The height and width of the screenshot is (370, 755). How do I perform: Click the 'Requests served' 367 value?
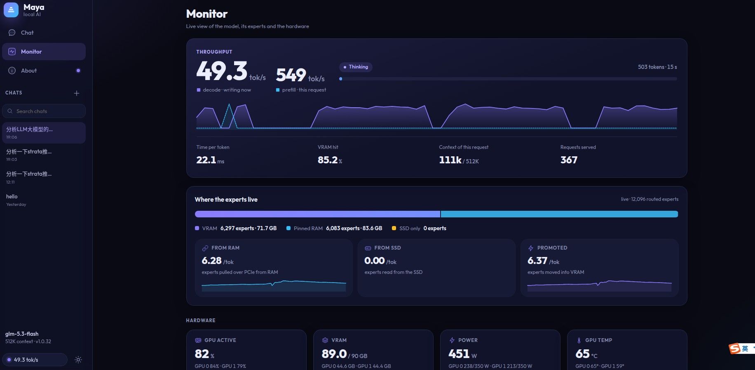click(569, 160)
